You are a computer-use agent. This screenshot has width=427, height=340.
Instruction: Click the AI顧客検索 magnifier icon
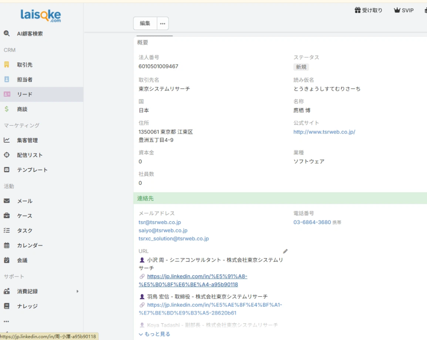click(7, 33)
